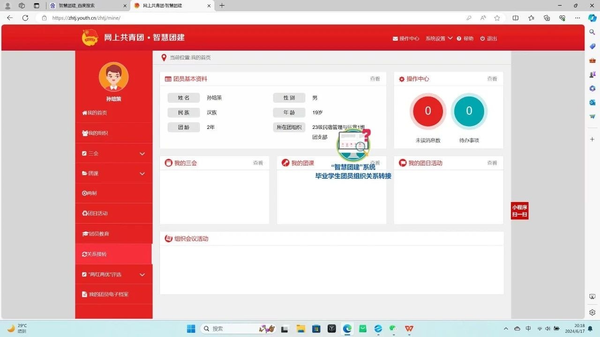Open Edge browser essentials heart icon

562,18
